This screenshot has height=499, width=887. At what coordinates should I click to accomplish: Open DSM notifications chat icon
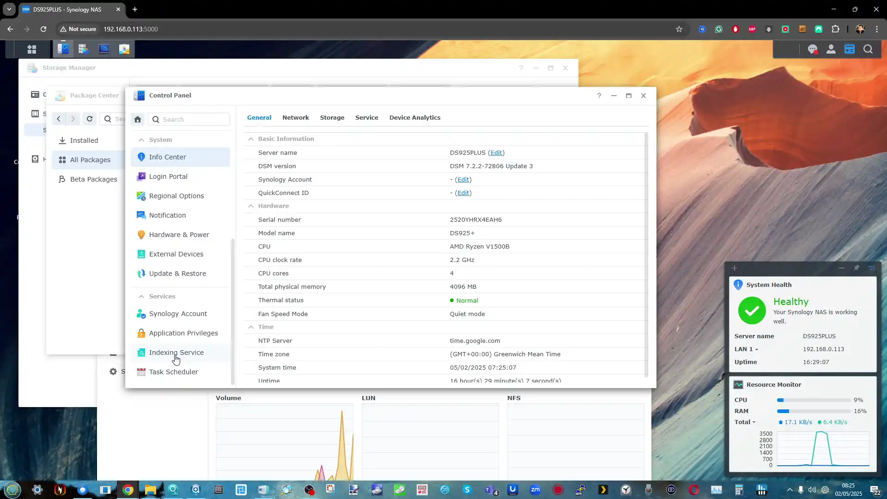(812, 49)
